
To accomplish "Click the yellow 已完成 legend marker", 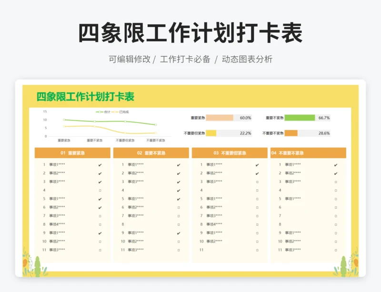I will point(115,112).
